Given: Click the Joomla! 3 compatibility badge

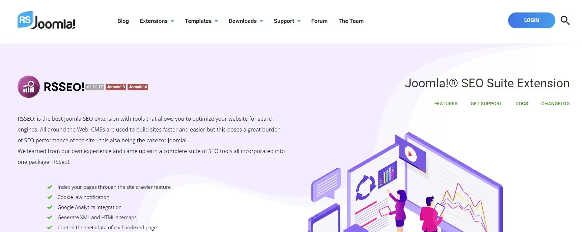Looking at the screenshot, I should click(x=116, y=87).
